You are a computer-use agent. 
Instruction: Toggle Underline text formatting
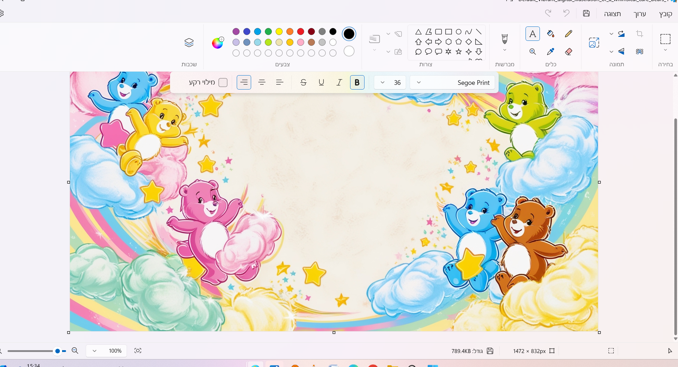tap(321, 82)
